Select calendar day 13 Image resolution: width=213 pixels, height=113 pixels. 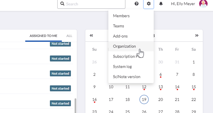[x=161, y=87]
